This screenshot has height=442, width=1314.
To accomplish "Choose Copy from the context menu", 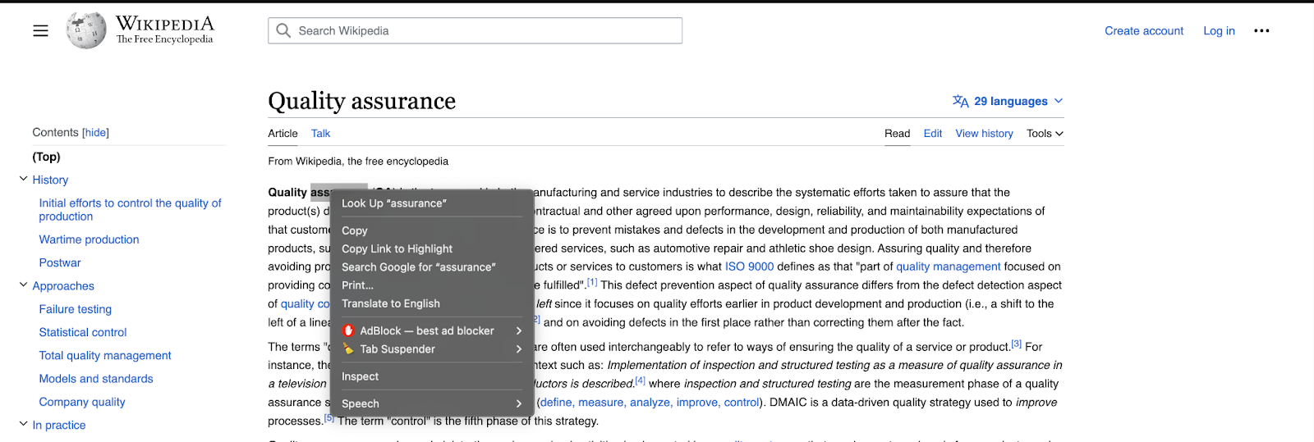I will 432,230.
